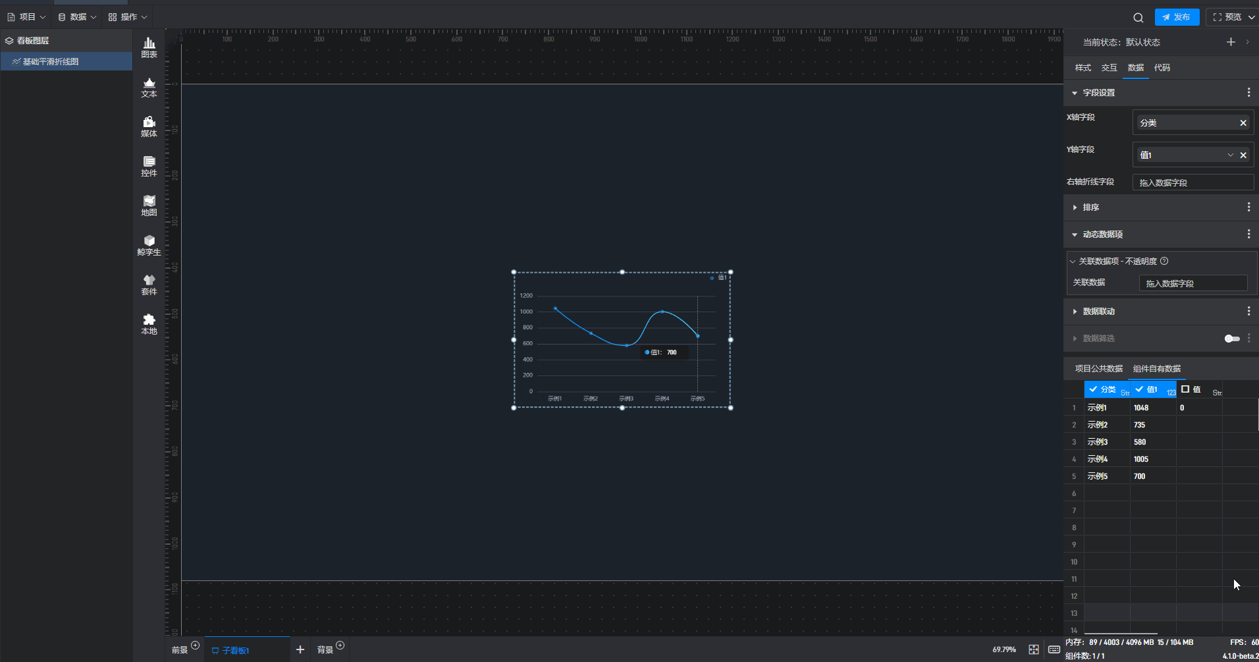Open the 控件 controls panel
This screenshot has width=1259, height=662.
[149, 166]
